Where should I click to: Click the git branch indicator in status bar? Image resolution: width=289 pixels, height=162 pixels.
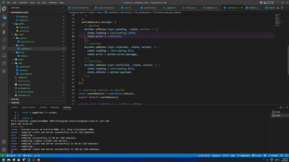pyautogui.click(x=11, y=156)
